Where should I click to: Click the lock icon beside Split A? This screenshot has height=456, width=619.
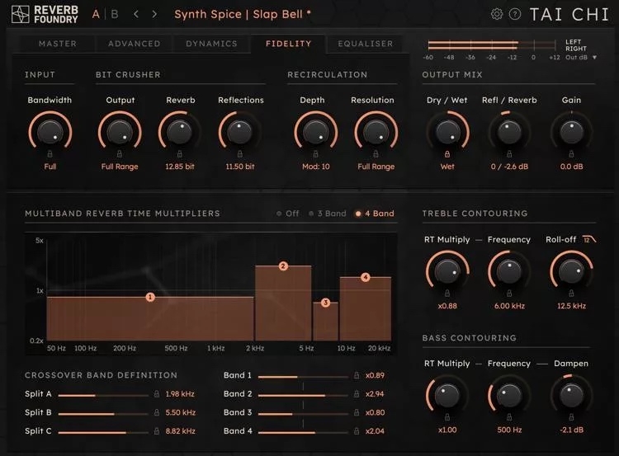pos(157,393)
